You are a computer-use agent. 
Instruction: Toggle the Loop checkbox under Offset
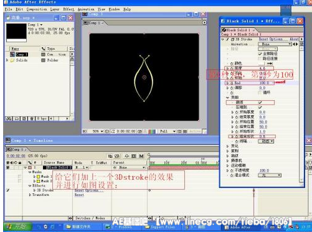(260, 93)
